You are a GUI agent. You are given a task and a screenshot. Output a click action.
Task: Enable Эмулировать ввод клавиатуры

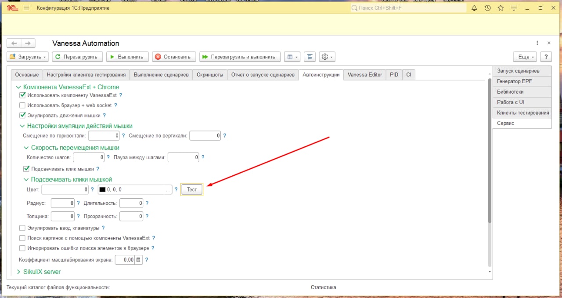pos(22,228)
